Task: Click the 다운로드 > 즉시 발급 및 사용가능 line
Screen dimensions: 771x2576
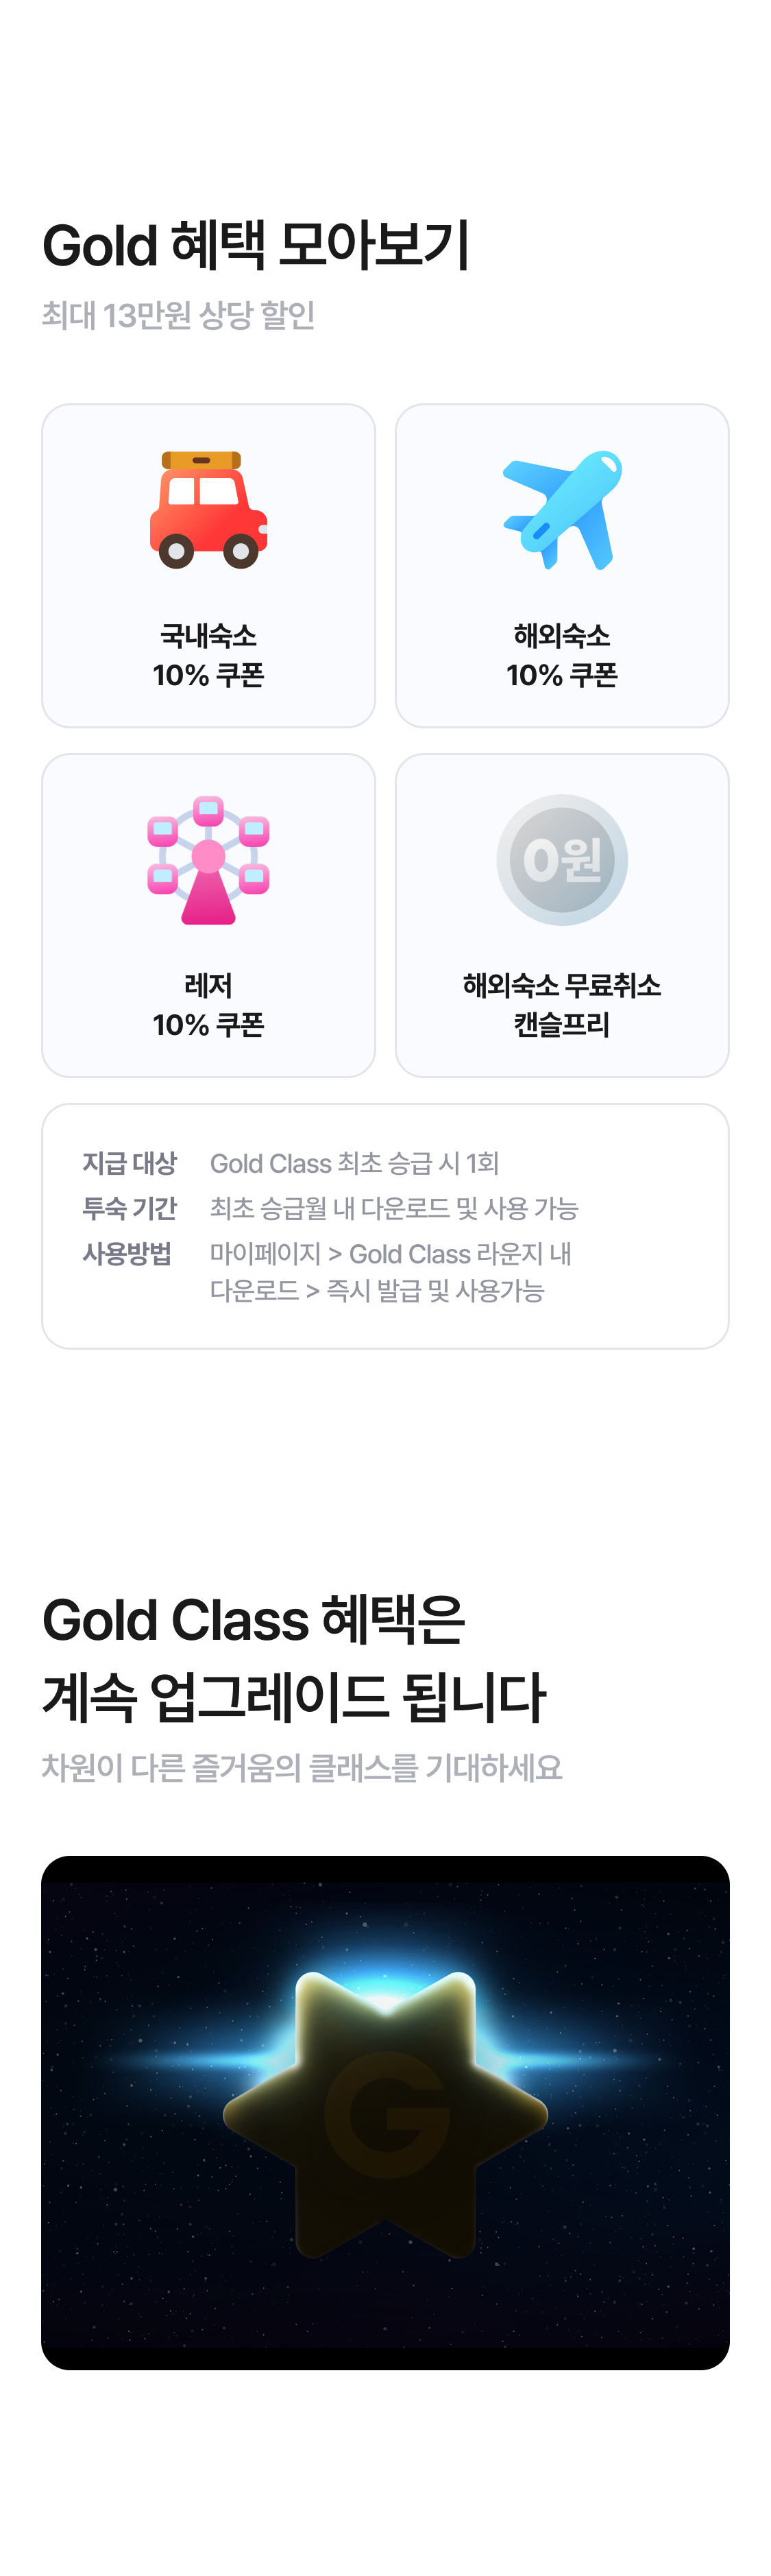Action: pos(376,1291)
